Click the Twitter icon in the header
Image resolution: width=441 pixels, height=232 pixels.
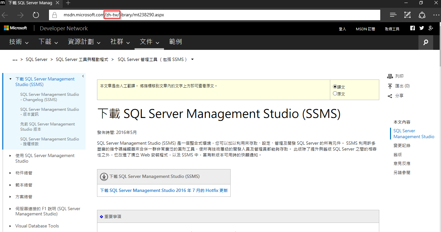click(x=421, y=28)
